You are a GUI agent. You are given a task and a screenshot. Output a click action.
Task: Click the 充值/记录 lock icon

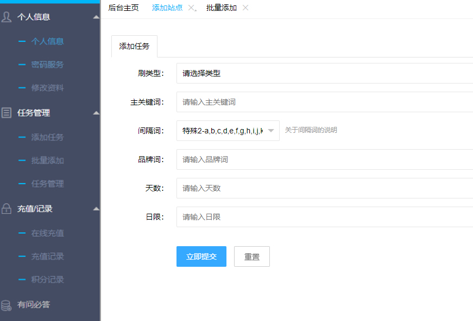[x=7, y=209]
